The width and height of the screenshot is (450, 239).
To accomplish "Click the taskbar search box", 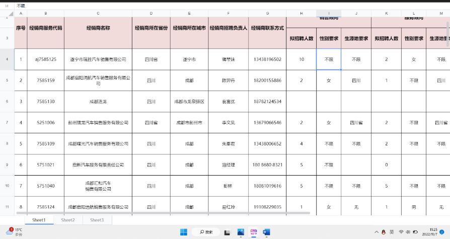I will (x=206, y=232).
